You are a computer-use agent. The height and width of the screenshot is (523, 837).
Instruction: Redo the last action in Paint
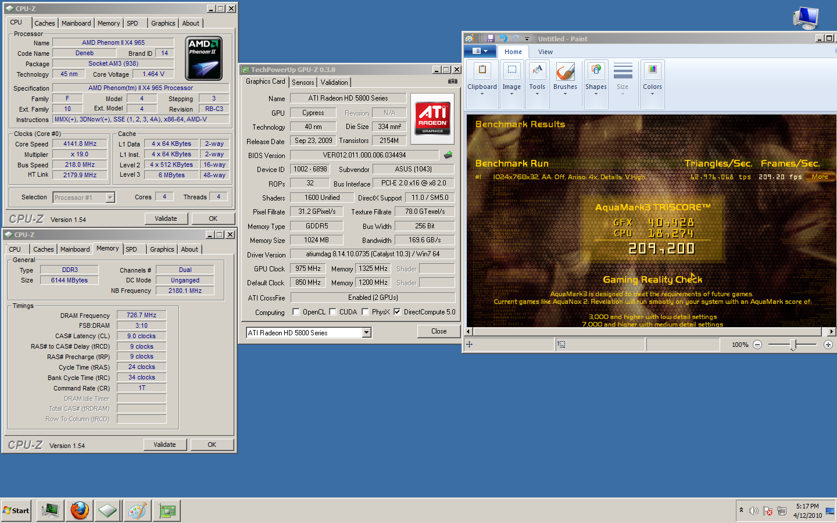pos(516,38)
